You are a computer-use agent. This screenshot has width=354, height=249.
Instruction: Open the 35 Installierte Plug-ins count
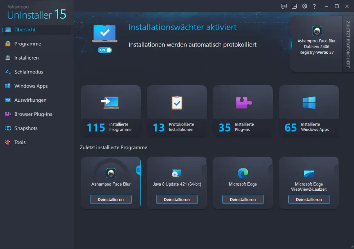tap(225, 127)
